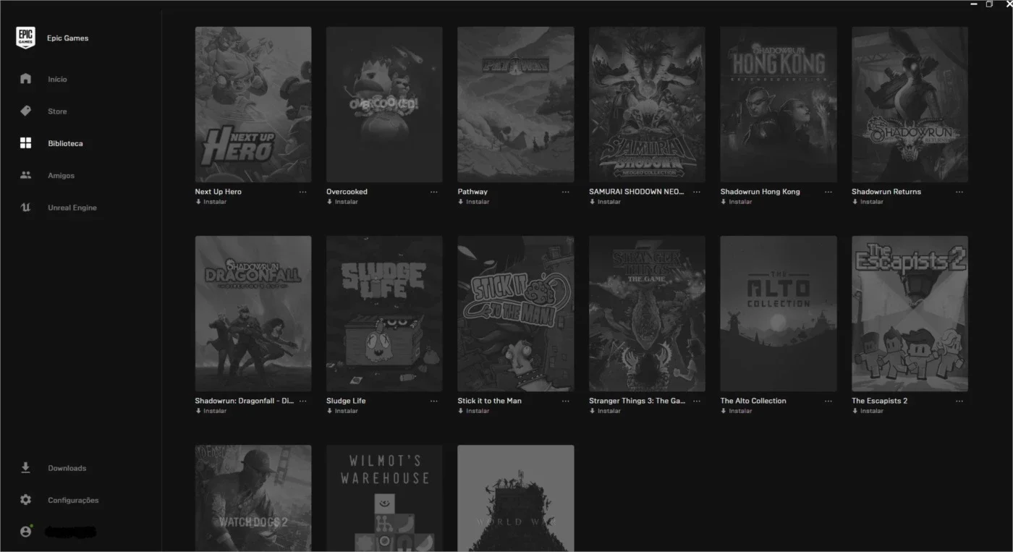Open options menu for The Alto Collection
The image size is (1013, 552).
click(x=828, y=401)
